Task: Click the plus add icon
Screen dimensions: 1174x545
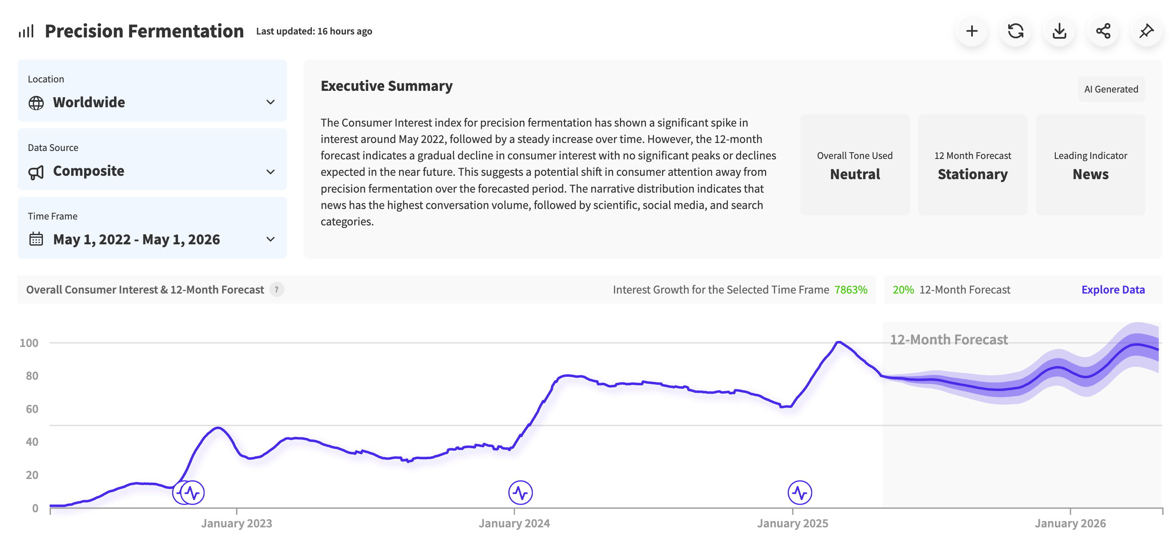Action: tap(972, 31)
